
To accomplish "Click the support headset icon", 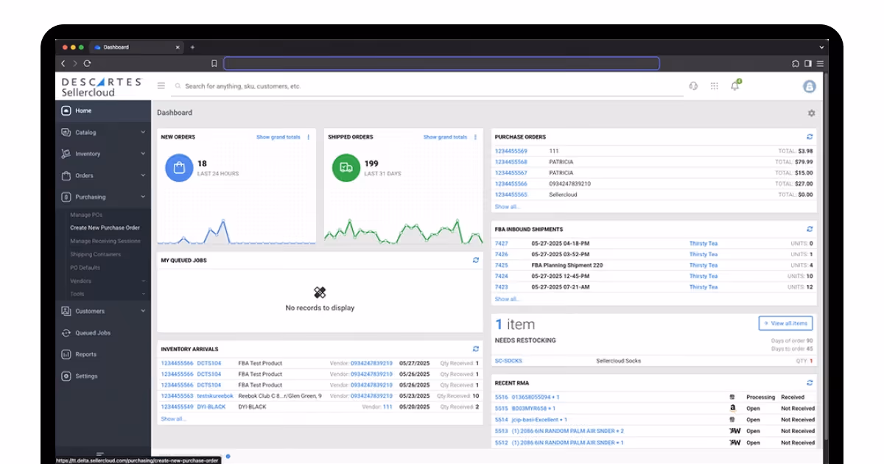I will [693, 86].
